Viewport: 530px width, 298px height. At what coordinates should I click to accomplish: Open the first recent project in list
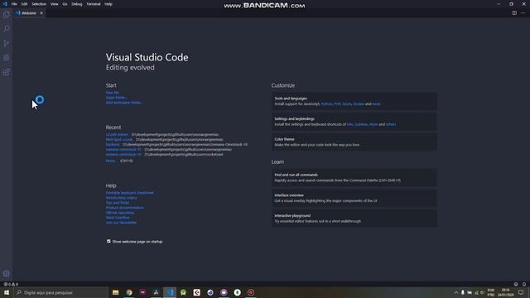click(x=117, y=134)
